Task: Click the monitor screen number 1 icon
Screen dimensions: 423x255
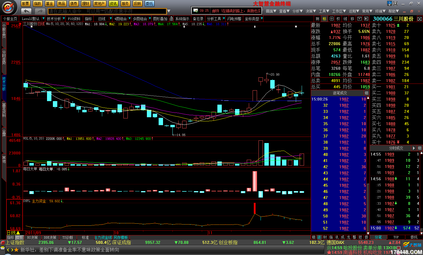Action: pyautogui.click(x=390, y=3)
